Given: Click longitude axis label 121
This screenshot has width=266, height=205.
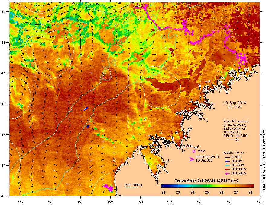Looking at the screenshot, I should pos(80,202).
